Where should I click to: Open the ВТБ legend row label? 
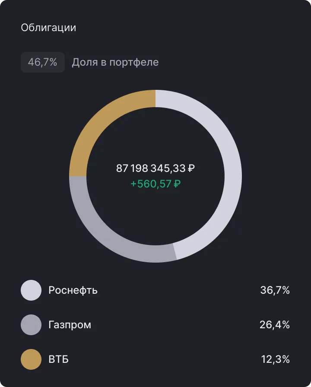[58, 359]
